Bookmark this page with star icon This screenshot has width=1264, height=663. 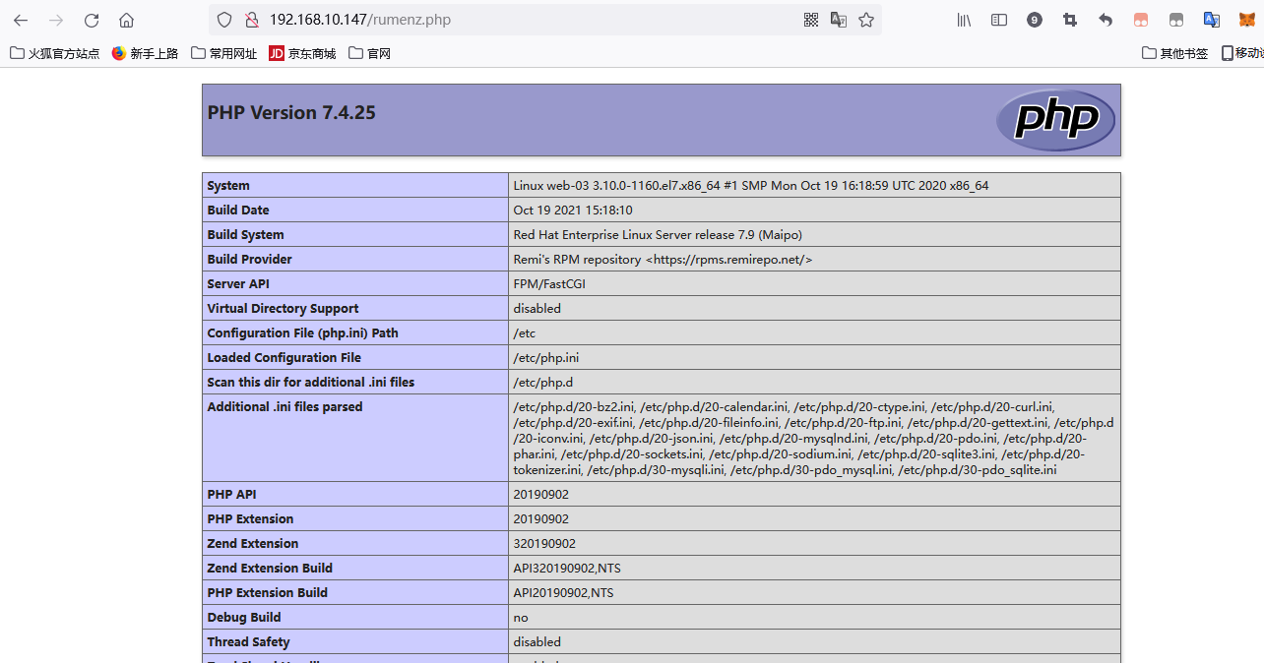click(866, 20)
